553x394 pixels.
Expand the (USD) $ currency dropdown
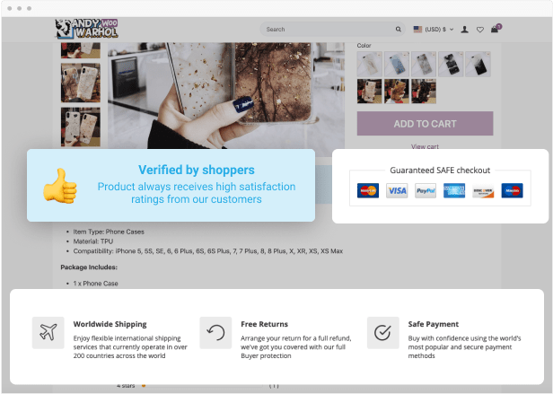(x=440, y=30)
